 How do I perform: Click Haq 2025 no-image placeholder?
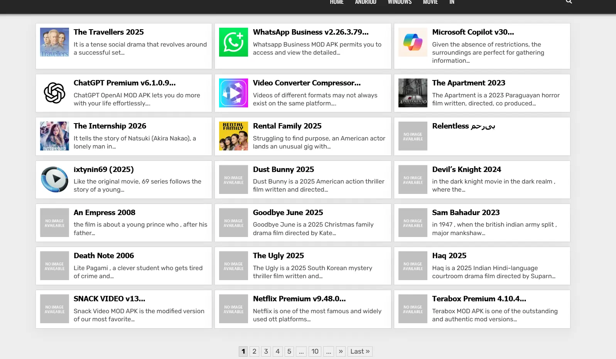click(413, 265)
